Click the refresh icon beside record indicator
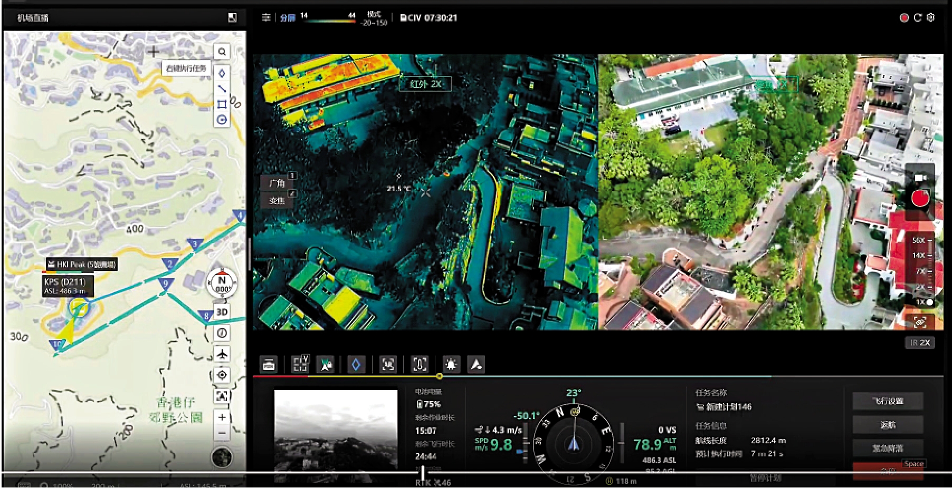952x488 pixels. tap(918, 18)
